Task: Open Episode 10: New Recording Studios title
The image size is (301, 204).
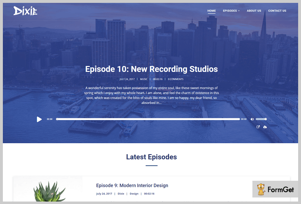Action: pyautogui.click(x=152, y=69)
